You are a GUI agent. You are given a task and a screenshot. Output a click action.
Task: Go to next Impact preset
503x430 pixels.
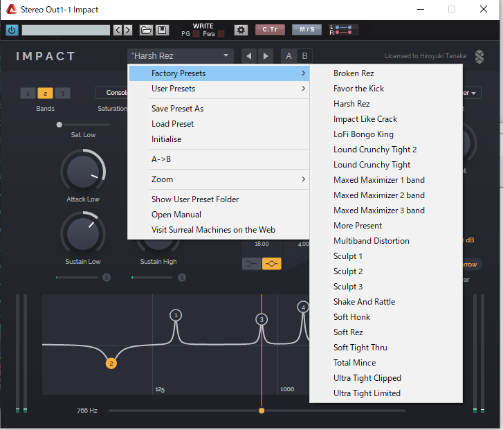pyautogui.click(x=266, y=56)
